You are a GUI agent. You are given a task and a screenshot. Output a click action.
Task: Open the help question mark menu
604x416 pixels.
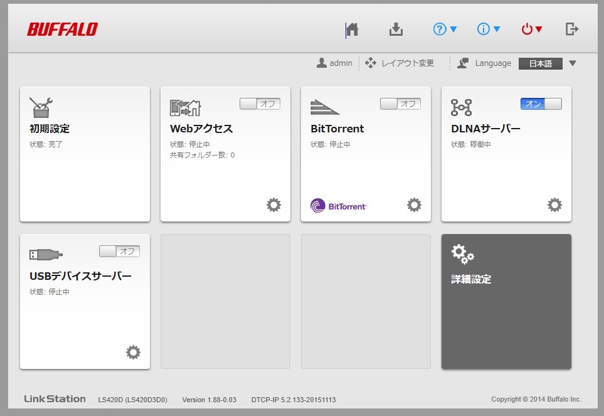pos(445,29)
